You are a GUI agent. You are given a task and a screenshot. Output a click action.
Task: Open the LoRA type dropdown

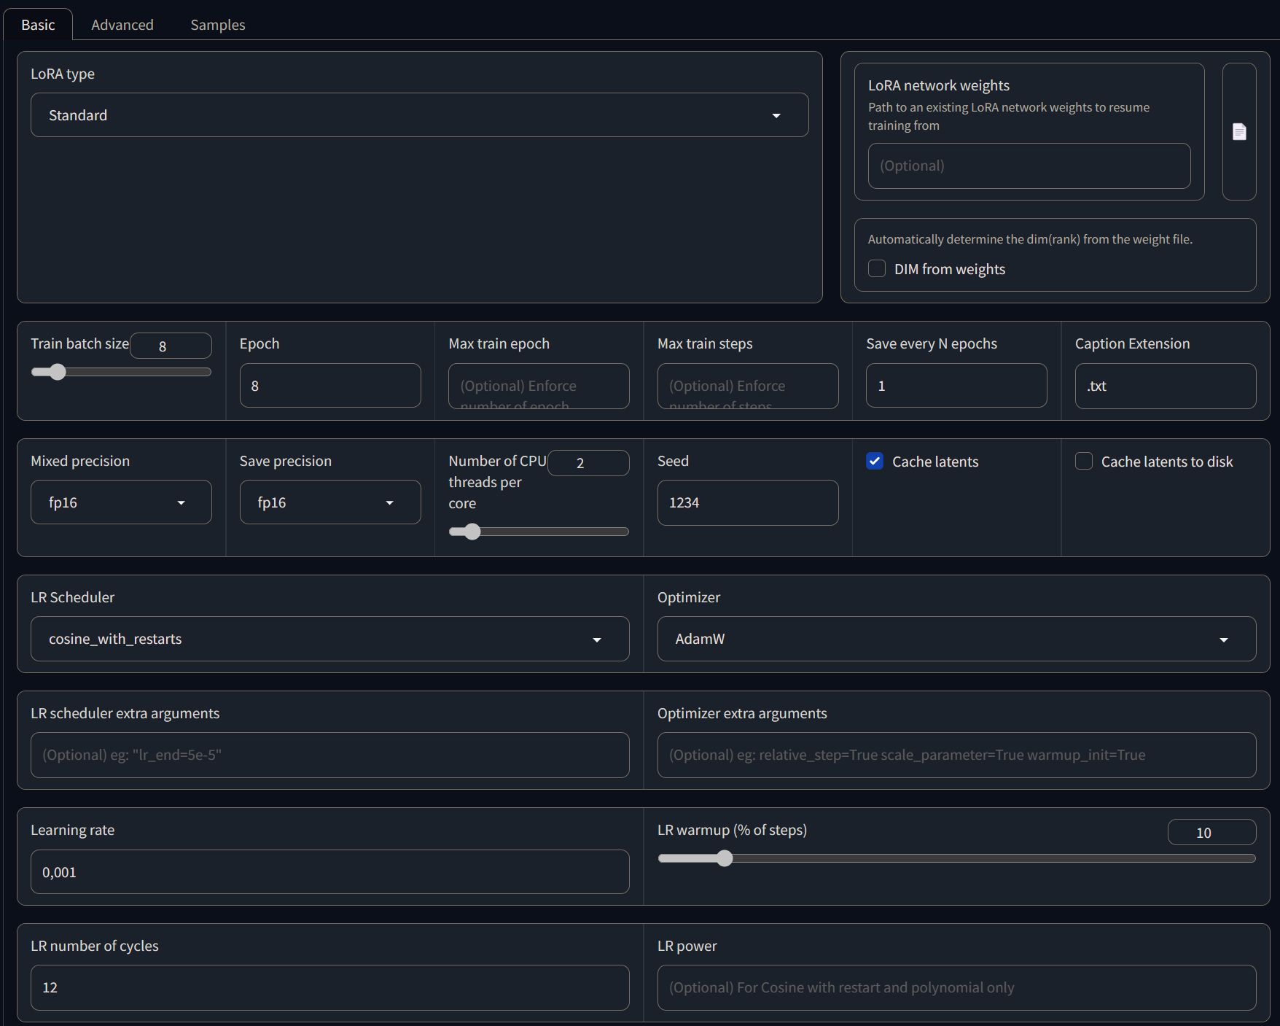419,115
